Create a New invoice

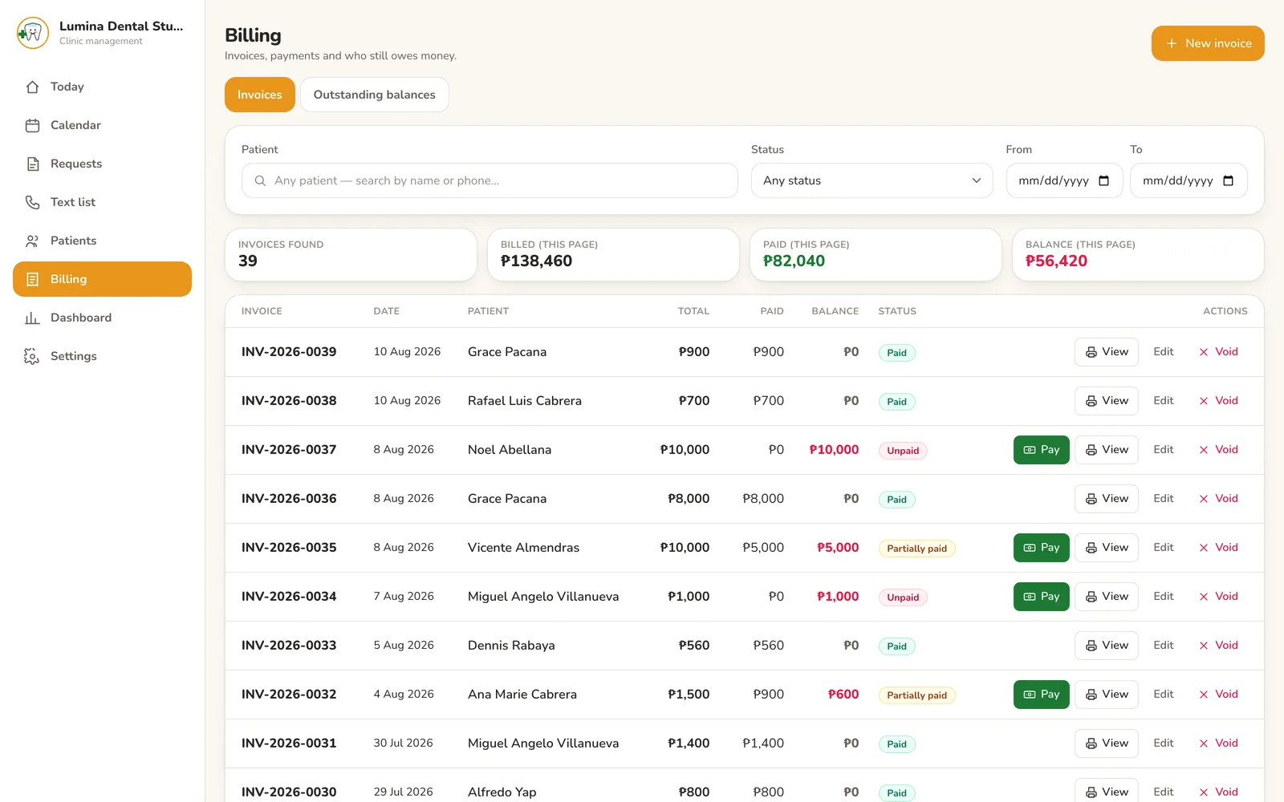[x=1208, y=43]
